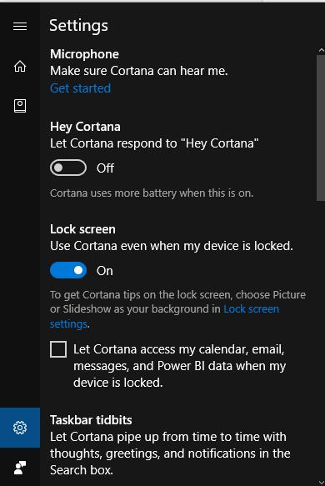The image size is (325, 486).
Task: Open the Lock screen settings link
Action: tap(164, 316)
